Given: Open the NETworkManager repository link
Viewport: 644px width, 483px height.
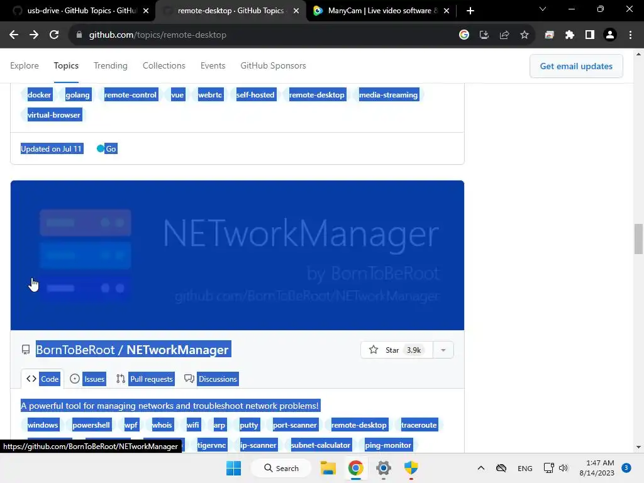Looking at the screenshot, I should point(177,350).
